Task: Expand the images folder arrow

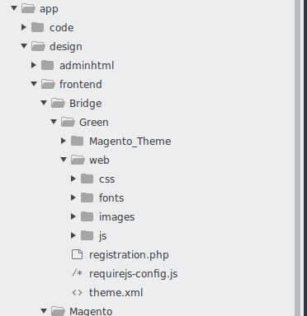Action: (x=73, y=216)
